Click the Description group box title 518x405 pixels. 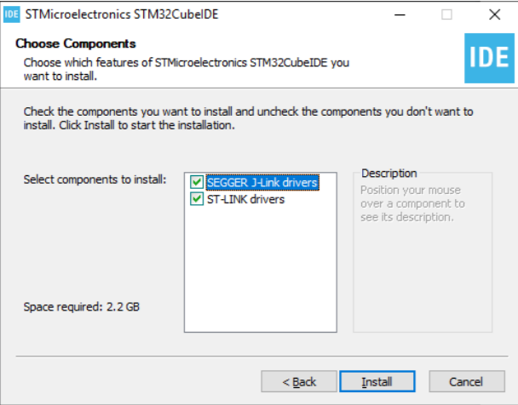(388, 174)
